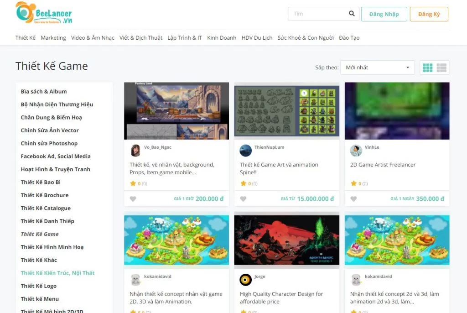
Task: Select Bìa sách & Album category
Action: pos(44,92)
